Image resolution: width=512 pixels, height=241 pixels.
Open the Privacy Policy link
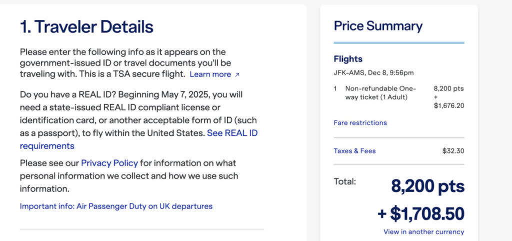(x=109, y=163)
